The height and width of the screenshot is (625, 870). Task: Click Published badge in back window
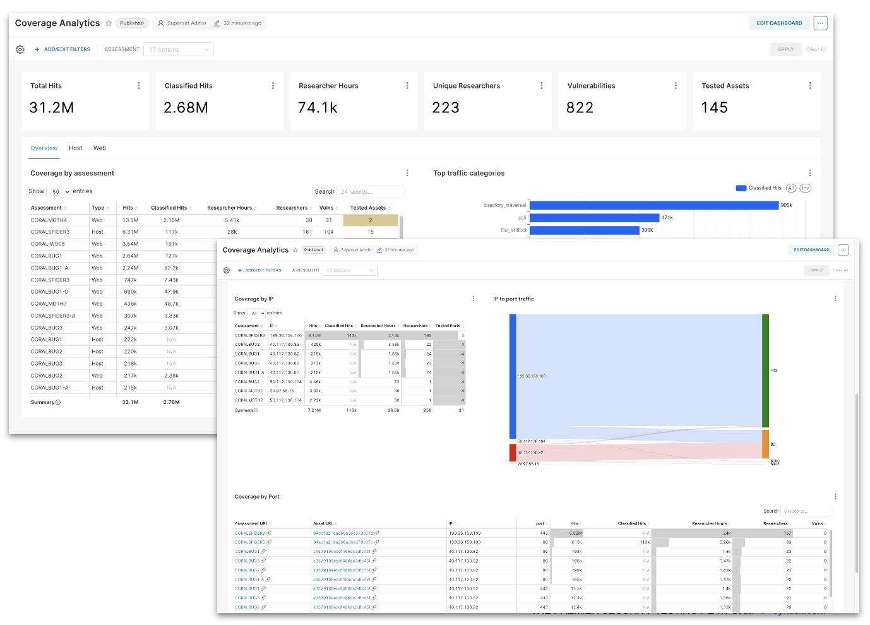click(x=132, y=23)
